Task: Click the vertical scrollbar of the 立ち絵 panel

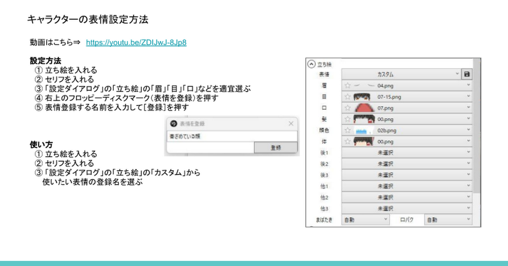Action: coord(476,127)
